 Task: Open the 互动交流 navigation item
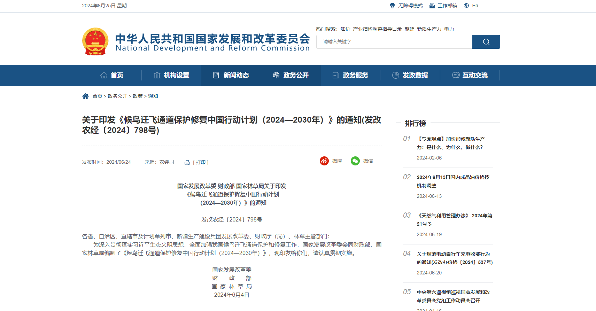[x=470, y=75]
